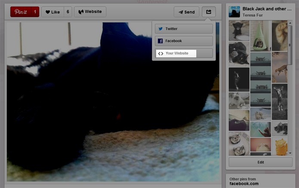Open green hanging cat tent thumbnail
This screenshot has width=299, height=188.
coord(260,36)
